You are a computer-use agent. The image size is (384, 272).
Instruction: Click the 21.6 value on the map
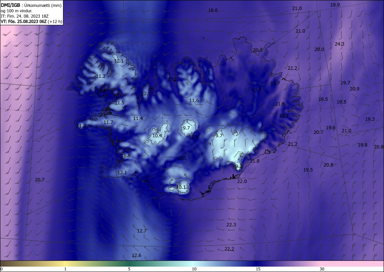280,104
